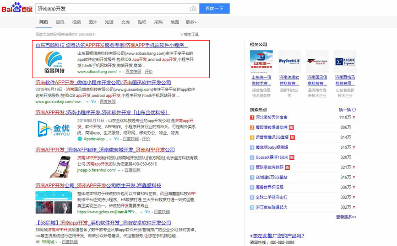The image size is (397, 246).
Task: Go to the 文库 tab
Action: 125,22
